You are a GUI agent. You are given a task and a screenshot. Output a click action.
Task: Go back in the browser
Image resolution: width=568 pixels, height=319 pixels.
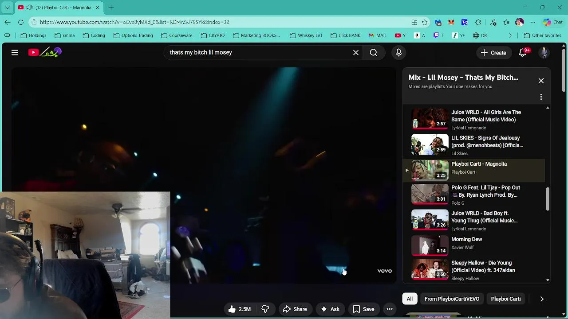coord(8,22)
